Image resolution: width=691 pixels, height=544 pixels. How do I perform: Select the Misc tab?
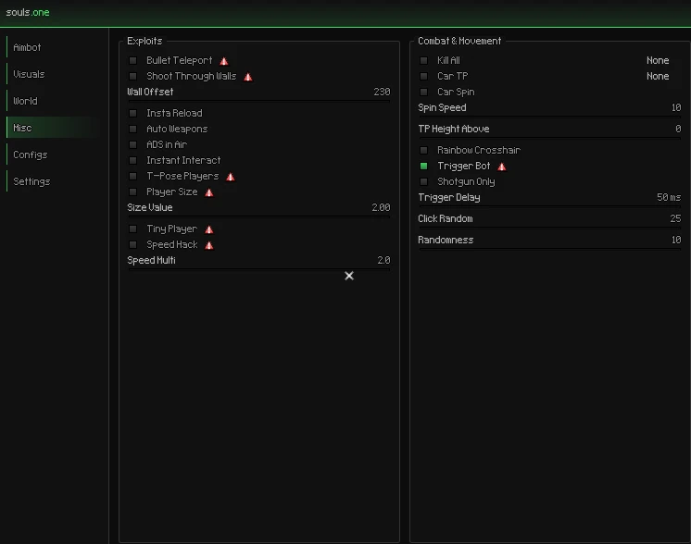[53, 128]
